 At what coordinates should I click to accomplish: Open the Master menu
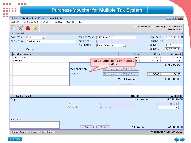15,22
